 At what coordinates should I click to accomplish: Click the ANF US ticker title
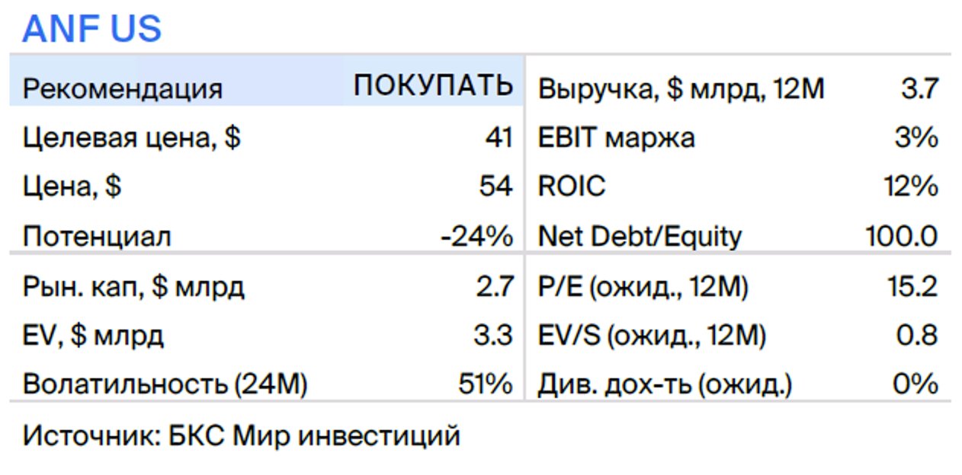(x=92, y=29)
